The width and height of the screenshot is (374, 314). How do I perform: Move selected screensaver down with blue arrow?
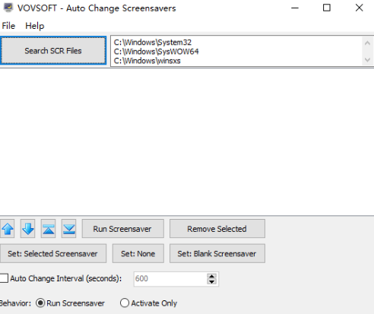[x=28, y=229]
